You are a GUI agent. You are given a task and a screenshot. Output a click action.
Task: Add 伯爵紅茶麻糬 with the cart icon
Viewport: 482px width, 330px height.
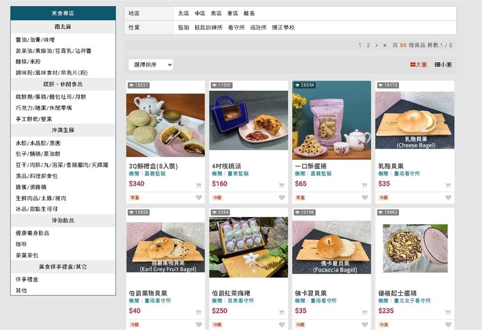(281, 312)
